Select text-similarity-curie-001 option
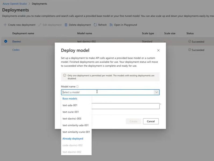 click(76, 132)
